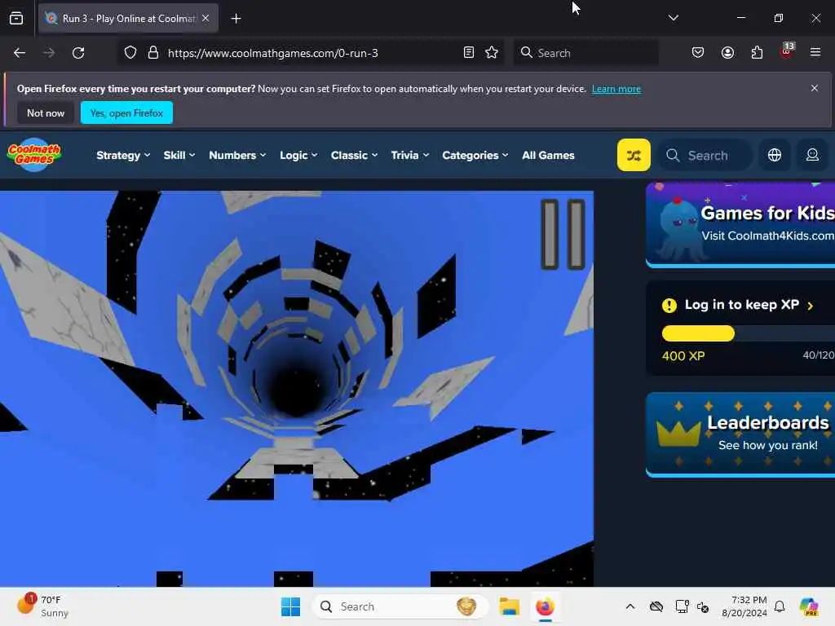This screenshot has width=835, height=626.
Task: Open a new browser tab
Action: tap(236, 19)
